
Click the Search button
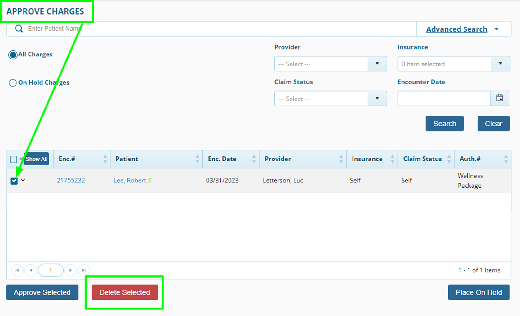click(x=444, y=124)
